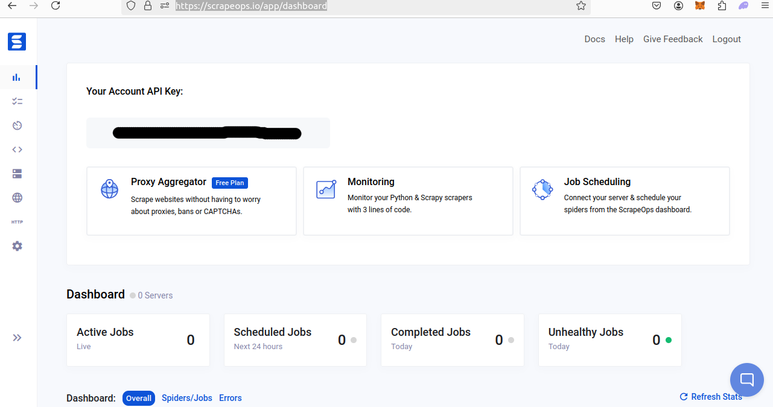
Task: Click the Give Feedback link
Action: pyautogui.click(x=673, y=39)
